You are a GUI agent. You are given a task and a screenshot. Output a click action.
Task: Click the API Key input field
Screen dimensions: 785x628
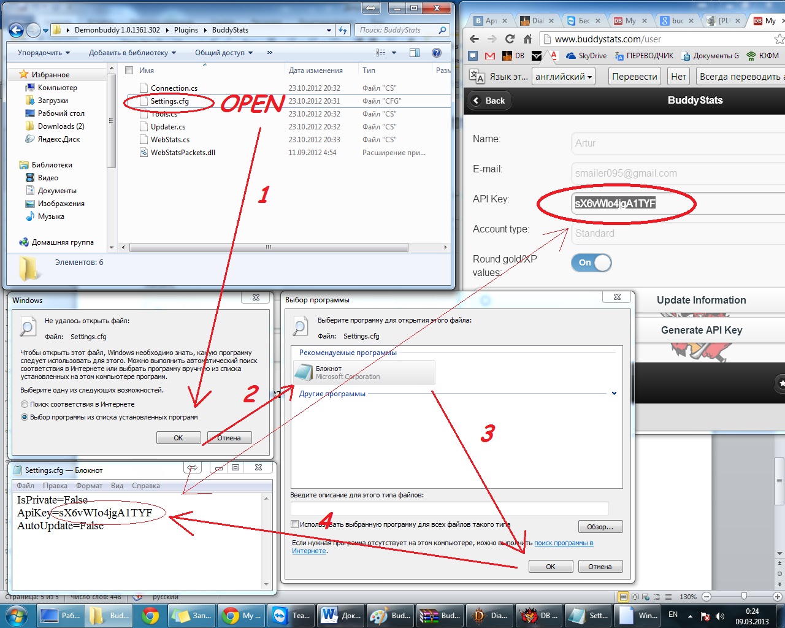pos(678,203)
